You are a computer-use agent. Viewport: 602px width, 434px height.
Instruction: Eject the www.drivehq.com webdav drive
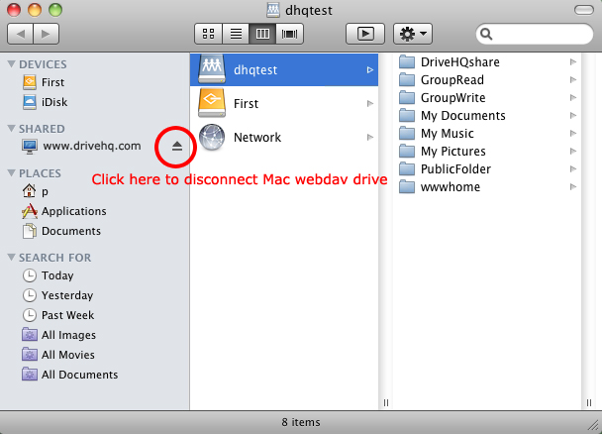(177, 147)
